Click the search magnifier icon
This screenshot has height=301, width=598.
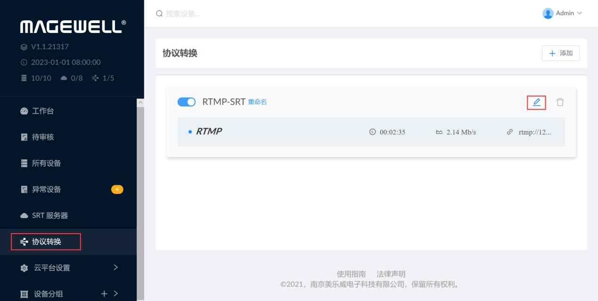point(159,14)
